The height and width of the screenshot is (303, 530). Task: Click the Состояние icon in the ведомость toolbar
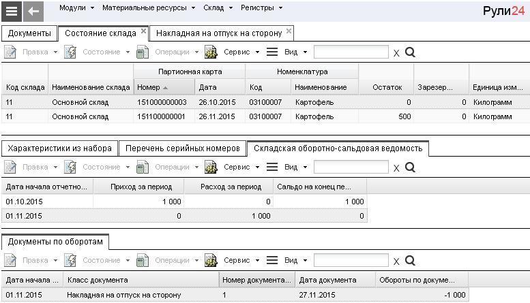click(70, 167)
